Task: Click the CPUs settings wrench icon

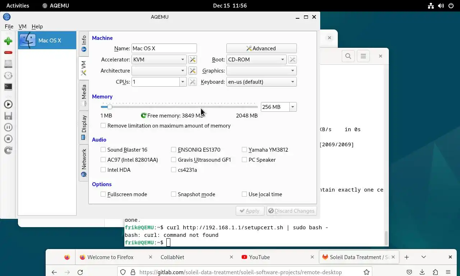Action: point(193,82)
